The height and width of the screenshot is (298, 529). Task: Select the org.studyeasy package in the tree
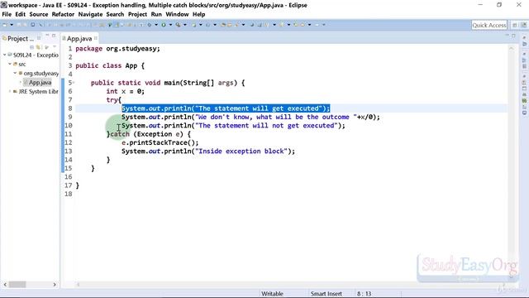click(x=41, y=73)
